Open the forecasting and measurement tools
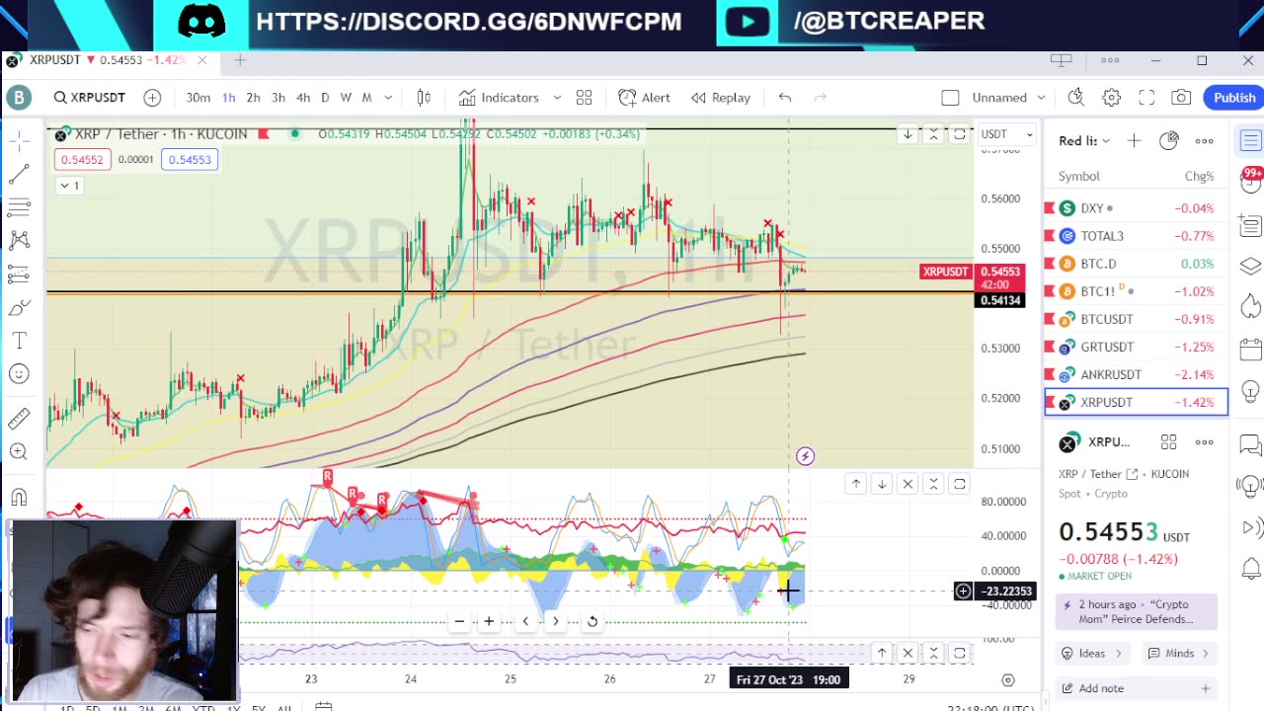This screenshot has height=711, width=1264. (19, 274)
